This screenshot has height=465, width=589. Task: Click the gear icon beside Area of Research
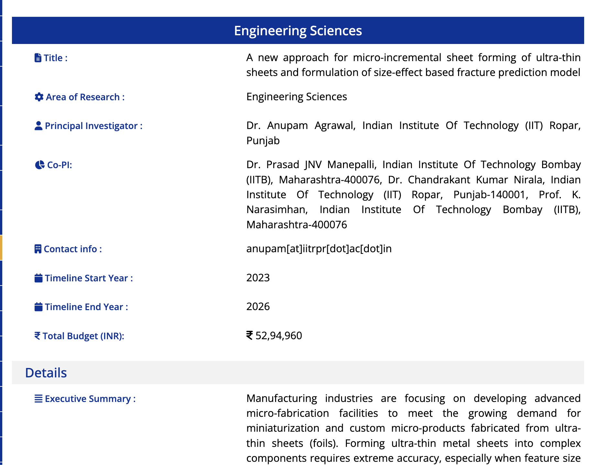click(39, 97)
